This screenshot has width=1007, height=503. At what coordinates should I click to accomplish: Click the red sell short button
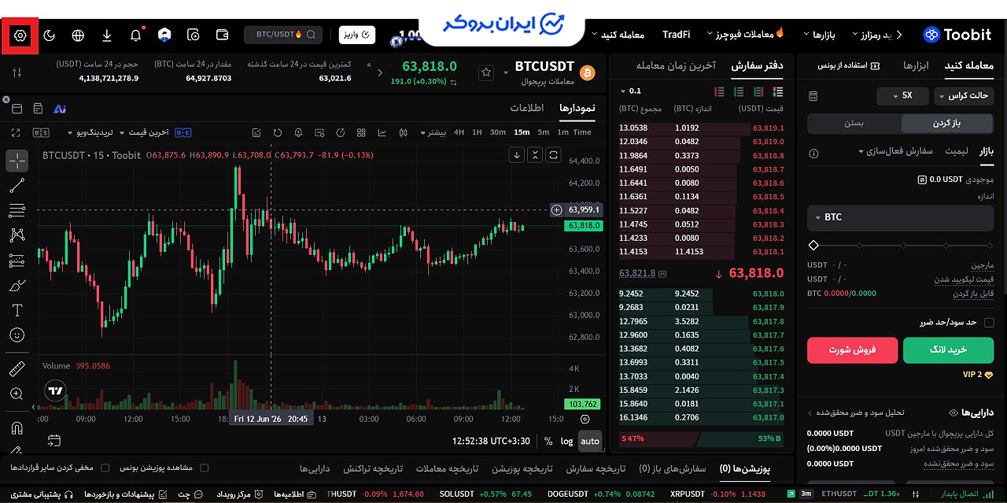852,350
